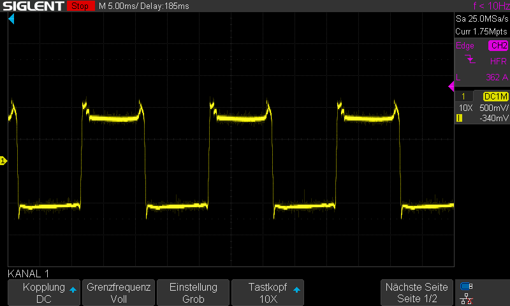Click the LAN network disconnected status icon
Viewport: 510px width, 306px height.
coord(467,299)
